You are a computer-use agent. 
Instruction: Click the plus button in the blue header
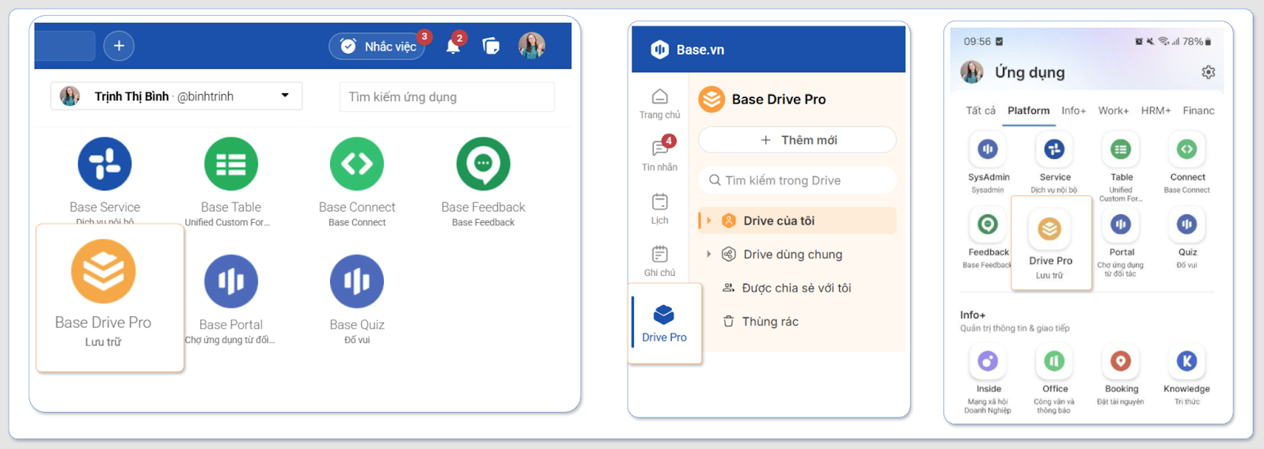click(x=119, y=46)
